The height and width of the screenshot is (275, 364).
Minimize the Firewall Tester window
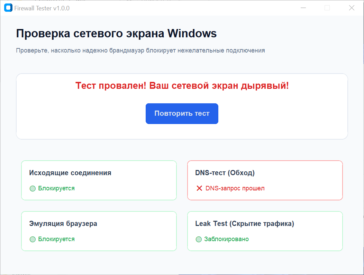303,8
